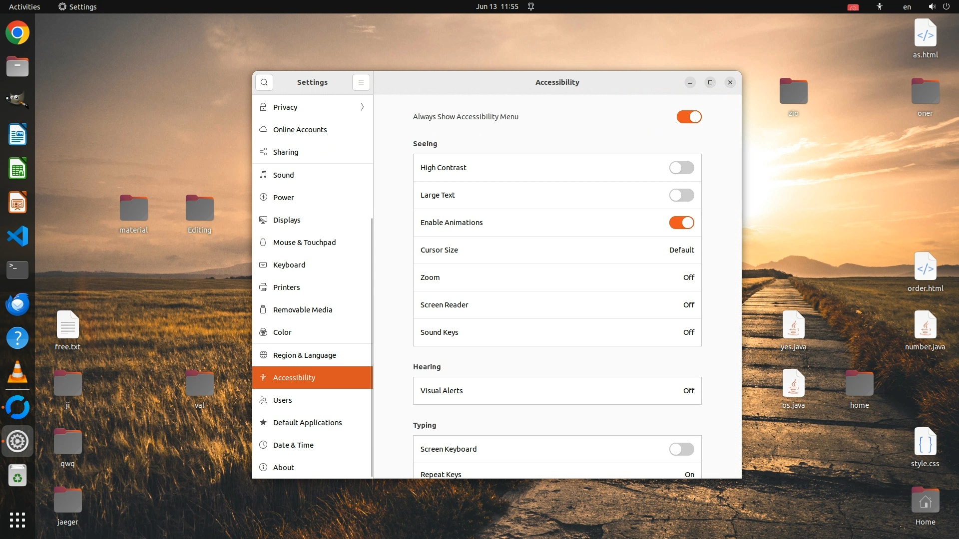Open Thunderbird mail from the dock

tap(17, 304)
